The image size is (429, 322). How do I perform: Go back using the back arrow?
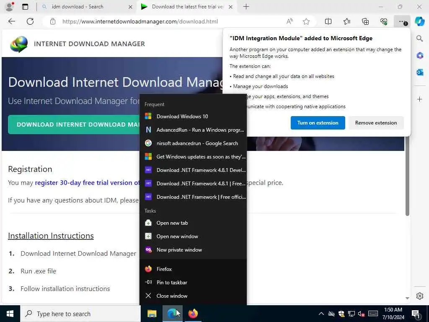(12, 21)
